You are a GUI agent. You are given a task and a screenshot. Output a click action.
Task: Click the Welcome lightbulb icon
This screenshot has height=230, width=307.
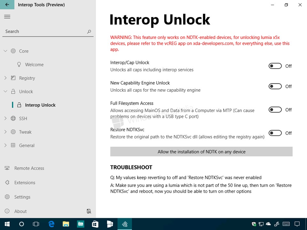point(19,65)
